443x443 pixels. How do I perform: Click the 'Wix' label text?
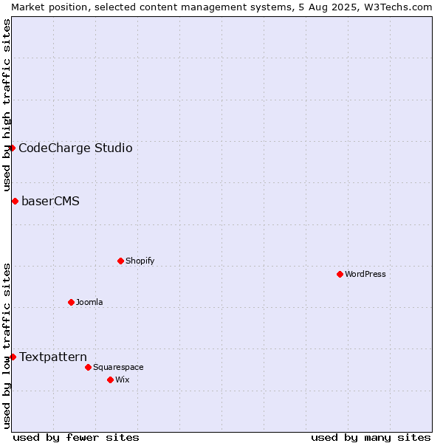coord(123,380)
